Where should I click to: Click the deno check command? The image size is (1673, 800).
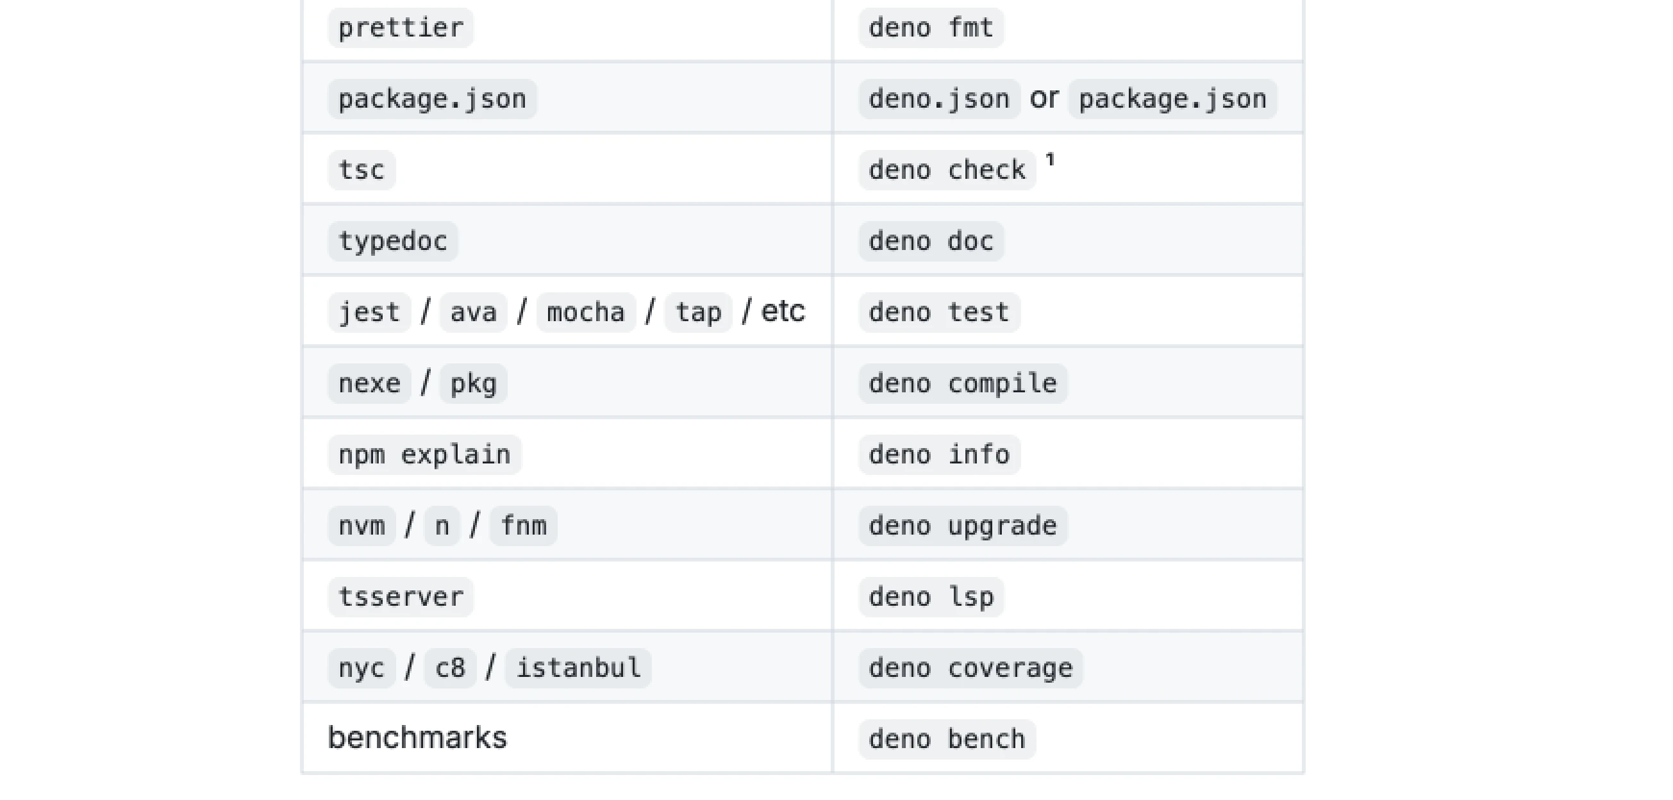pyautogui.click(x=947, y=170)
